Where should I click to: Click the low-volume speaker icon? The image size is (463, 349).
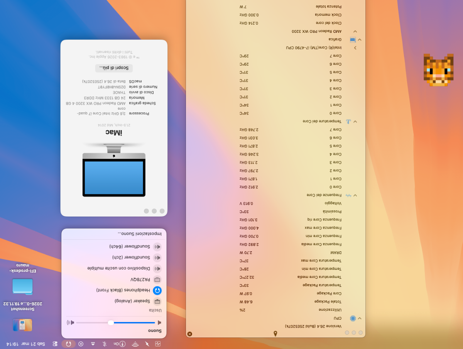(159, 322)
